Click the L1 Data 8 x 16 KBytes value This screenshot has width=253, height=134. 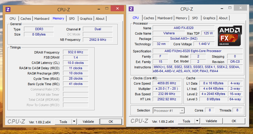pos(213,83)
